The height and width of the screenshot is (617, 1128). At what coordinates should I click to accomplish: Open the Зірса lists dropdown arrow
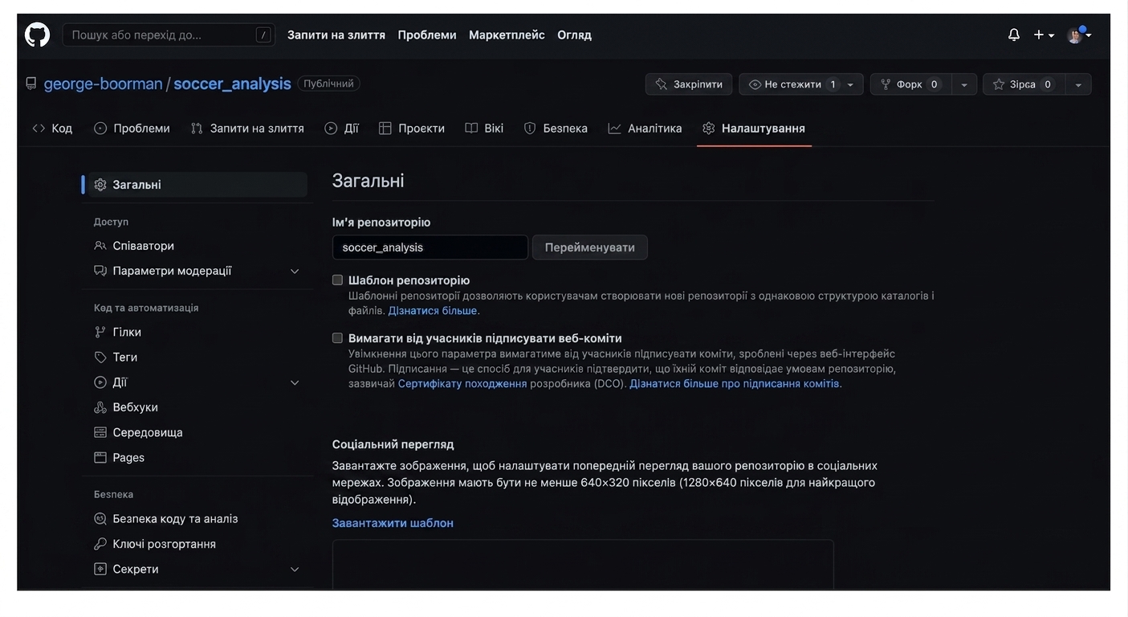[1078, 84]
